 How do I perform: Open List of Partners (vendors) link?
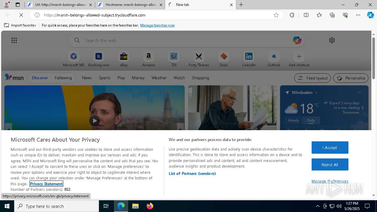point(192,173)
